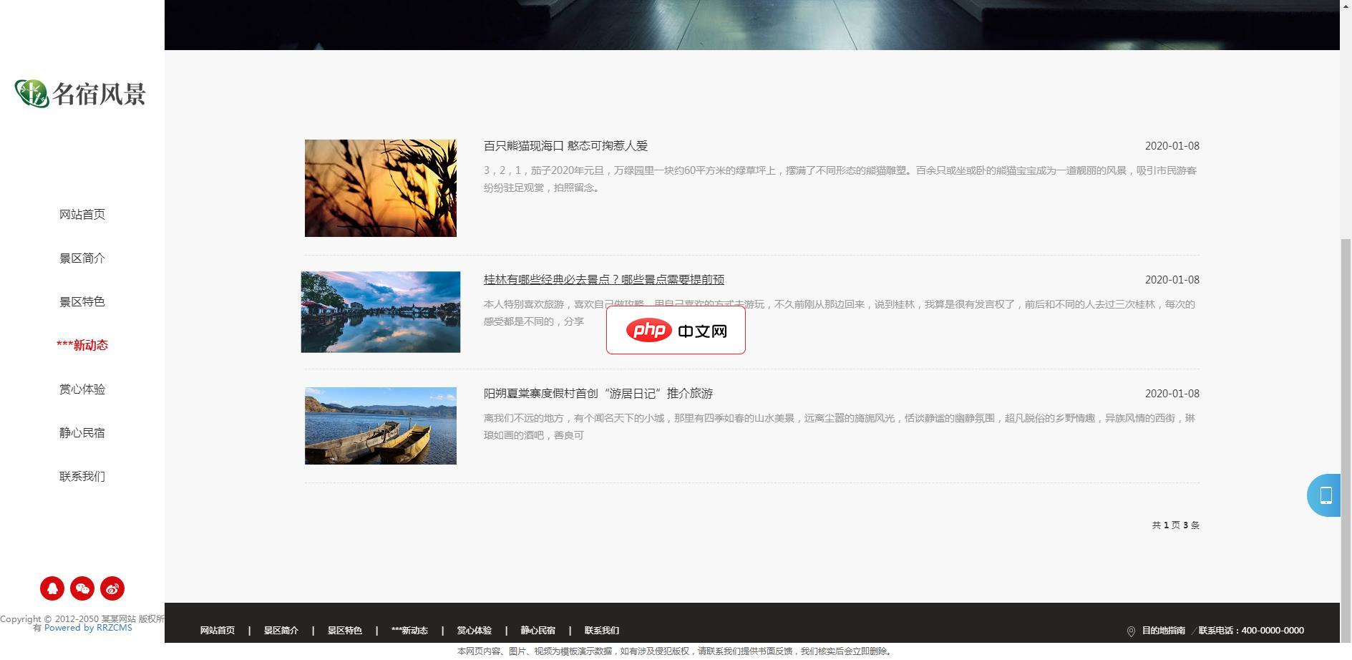Click the QQ icon in sidebar
This screenshot has height=660, width=1352.
(52, 588)
